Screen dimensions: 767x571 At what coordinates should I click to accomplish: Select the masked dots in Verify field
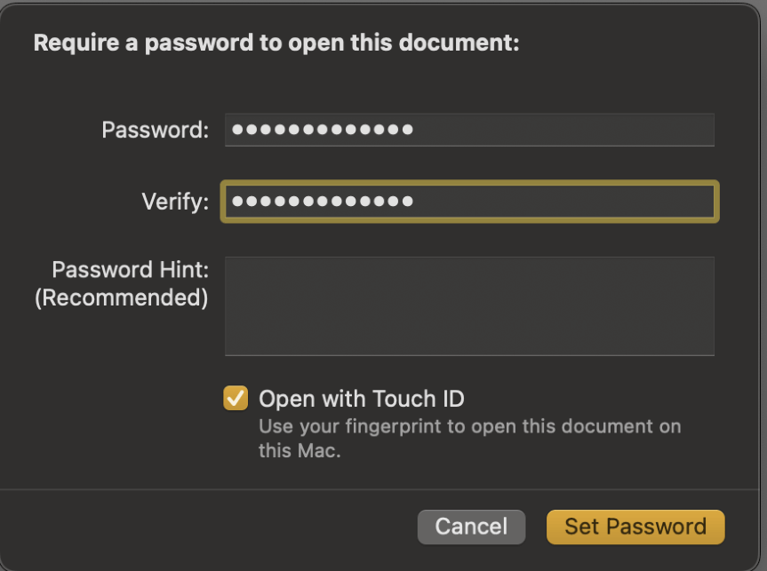[x=323, y=202]
